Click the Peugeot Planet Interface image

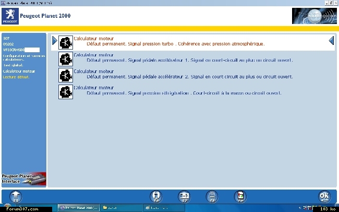(24, 179)
